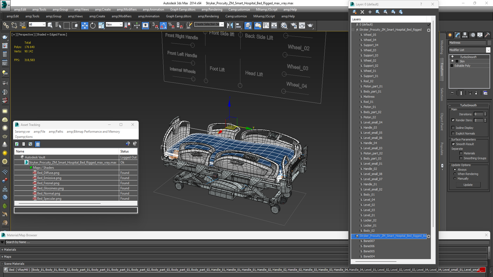Toggle TurboSmooth modifier lightbulb

click(452, 57)
